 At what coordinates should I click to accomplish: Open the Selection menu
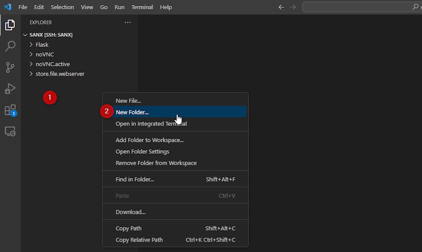[x=62, y=7]
